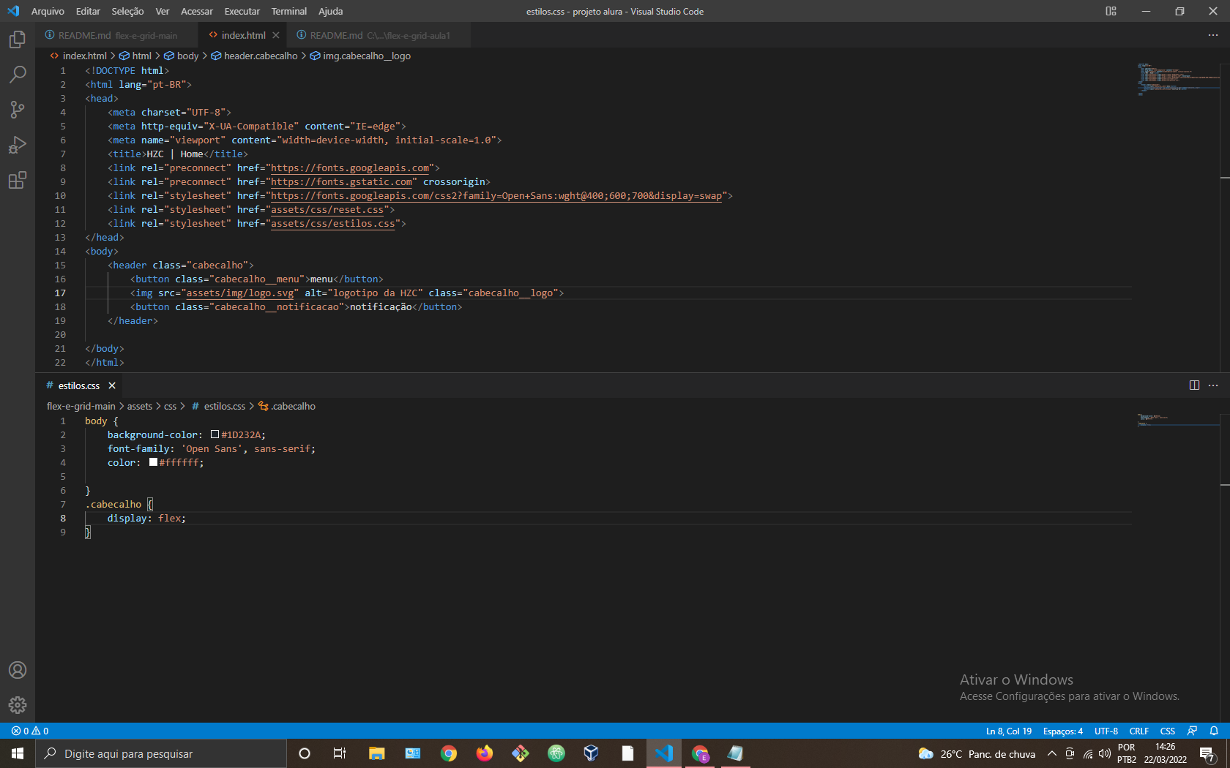This screenshot has width=1230, height=768.
Task: Open Cortana circle icon on taskbar
Action: tap(305, 753)
